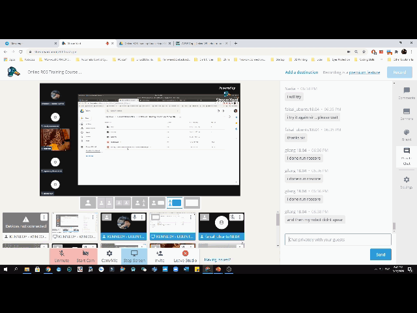Open options menu on faisal_ubuntu18.04 card
The width and height of the screenshot is (417, 313).
click(x=240, y=217)
